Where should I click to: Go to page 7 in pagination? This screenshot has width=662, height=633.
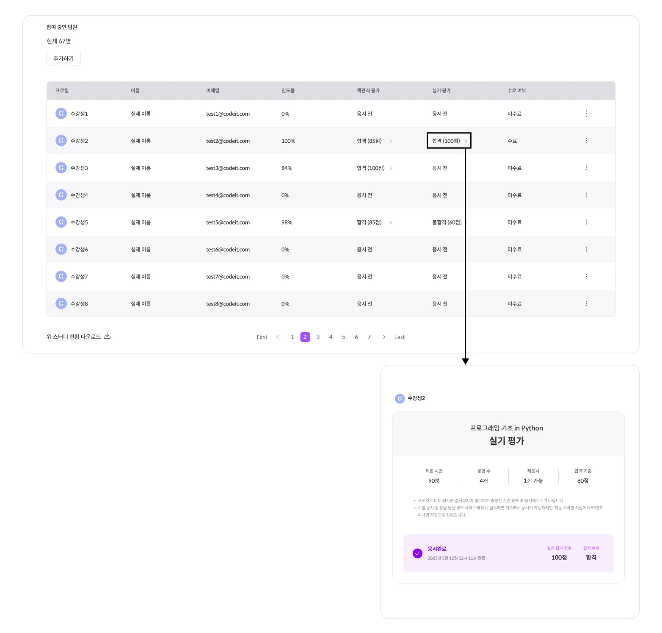369,337
